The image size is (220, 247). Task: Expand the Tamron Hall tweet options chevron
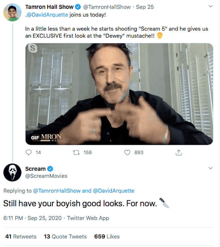(x=211, y=7)
